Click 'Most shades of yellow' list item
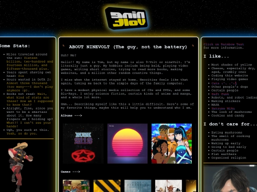The height and width of the screenshot is (192, 257). pos(231,64)
